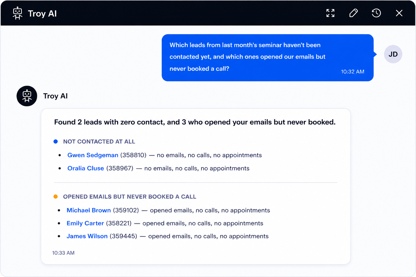
Task: Click the Found 2 leads summary line
Action: [x=195, y=122]
